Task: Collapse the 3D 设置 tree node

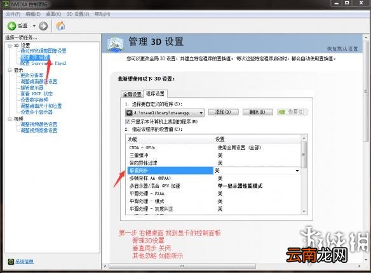Action: pos(10,45)
